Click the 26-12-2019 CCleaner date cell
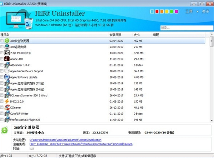Screen dimensions: 214x158 click(x=116, y=108)
